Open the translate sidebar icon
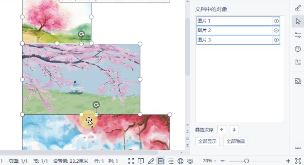The width and height of the screenshot is (304, 165). click(298, 63)
